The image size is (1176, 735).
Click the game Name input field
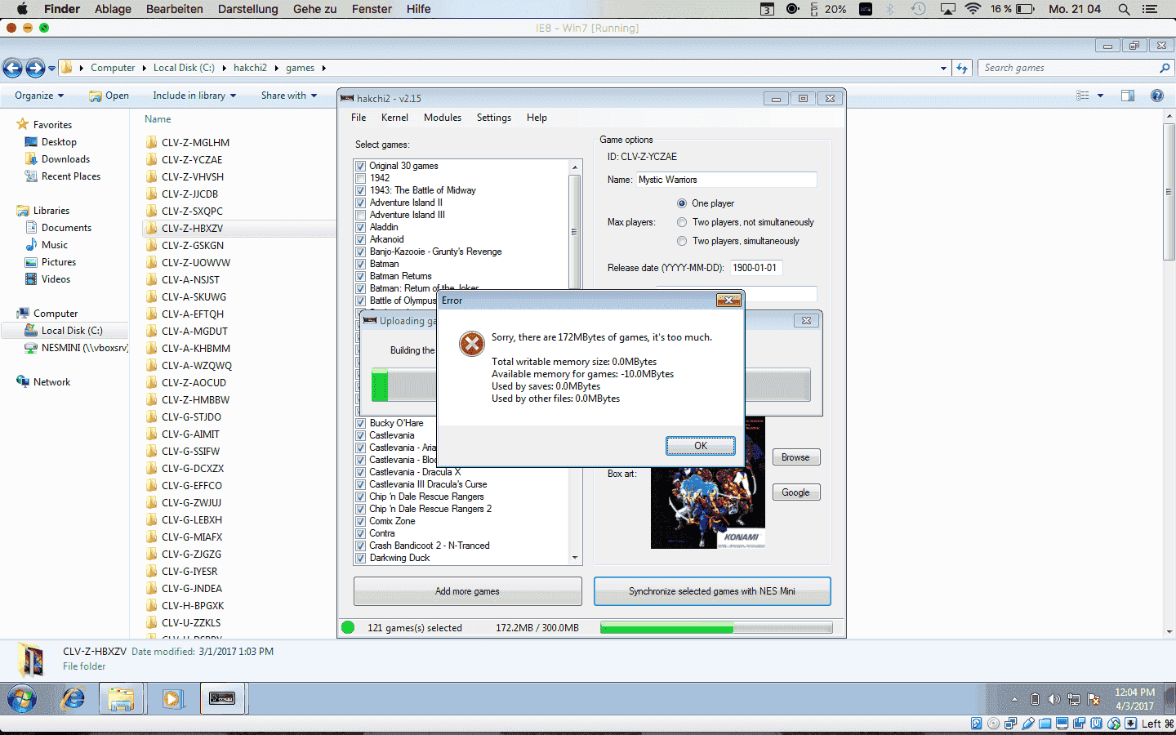(x=726, y=180)
